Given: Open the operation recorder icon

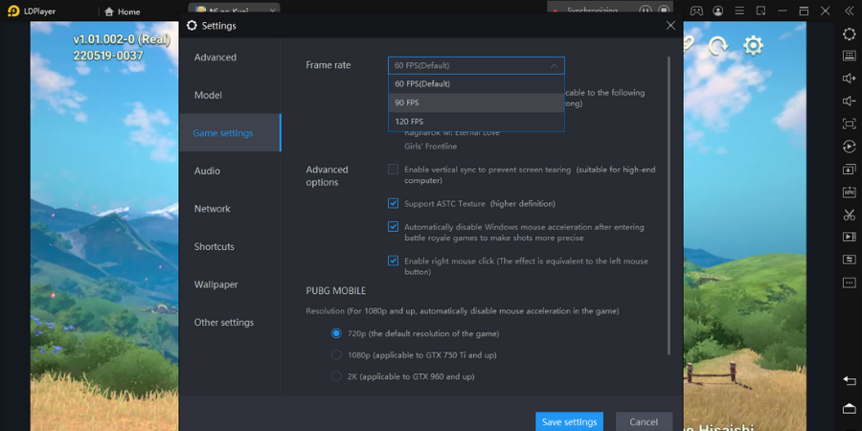Looking at the screenshot, I should point(849,147).
